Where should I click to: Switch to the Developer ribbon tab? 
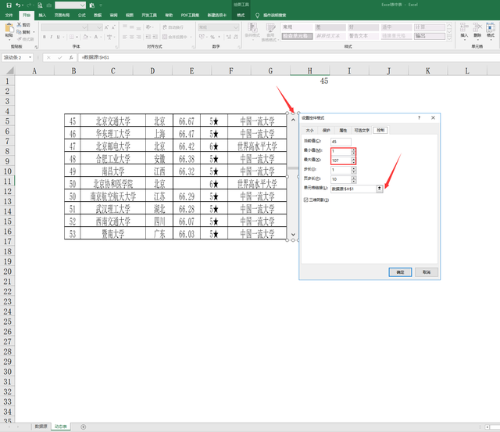[x=149, y=16]
